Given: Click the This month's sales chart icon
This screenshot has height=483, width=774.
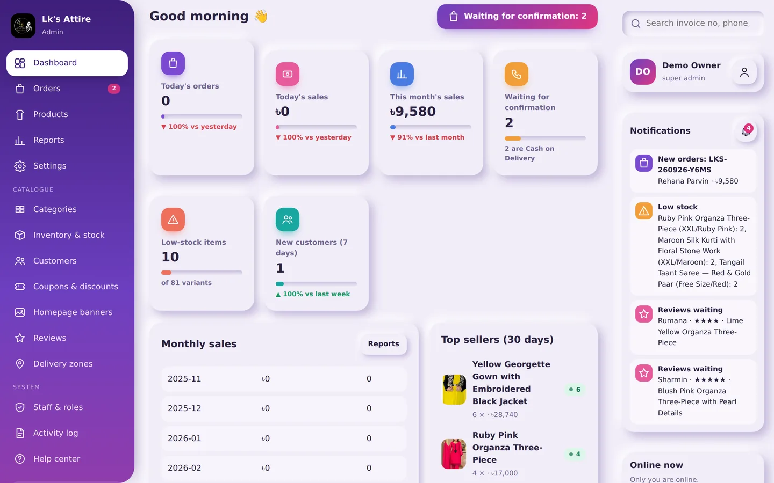Looking at the screenshot, I should click(402, 74).
